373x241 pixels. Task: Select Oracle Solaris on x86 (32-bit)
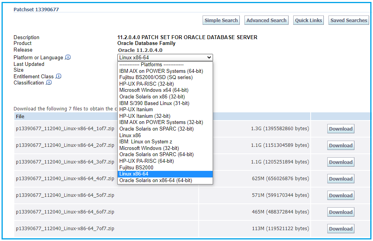click(165, 96)
